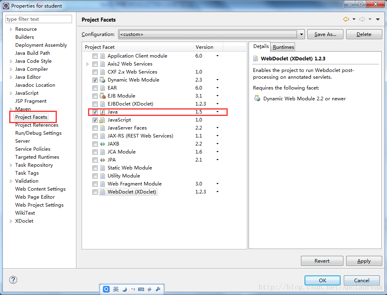The height and width of the screenshot is (295, 387).
Task: Click the Static Web Module document icon
Action: point(102,168)
